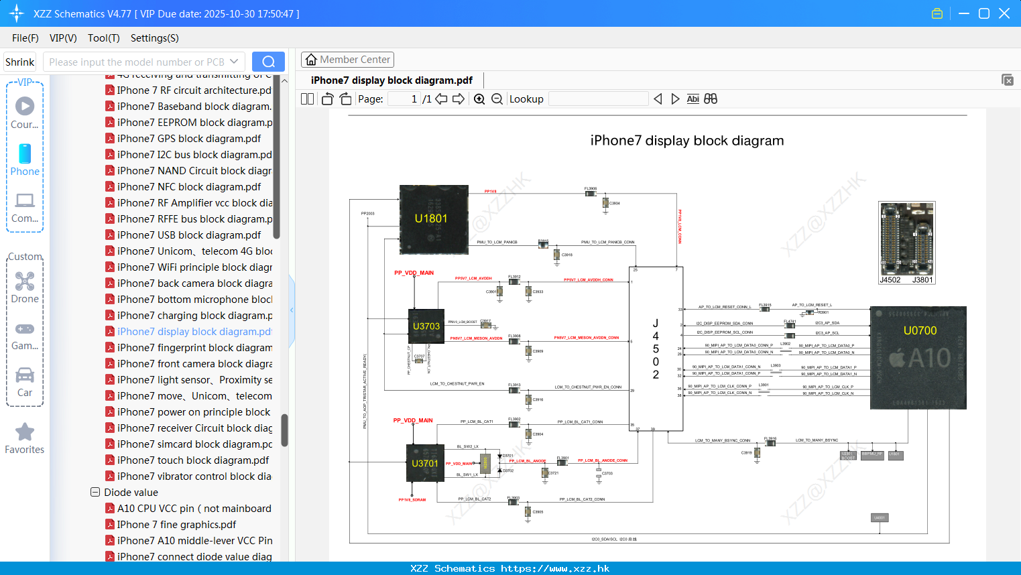This screenshot has width=1021, height=575.
Task: Find previous lookup result triangle
Action: pyautogui.click(x=658, y=99)
